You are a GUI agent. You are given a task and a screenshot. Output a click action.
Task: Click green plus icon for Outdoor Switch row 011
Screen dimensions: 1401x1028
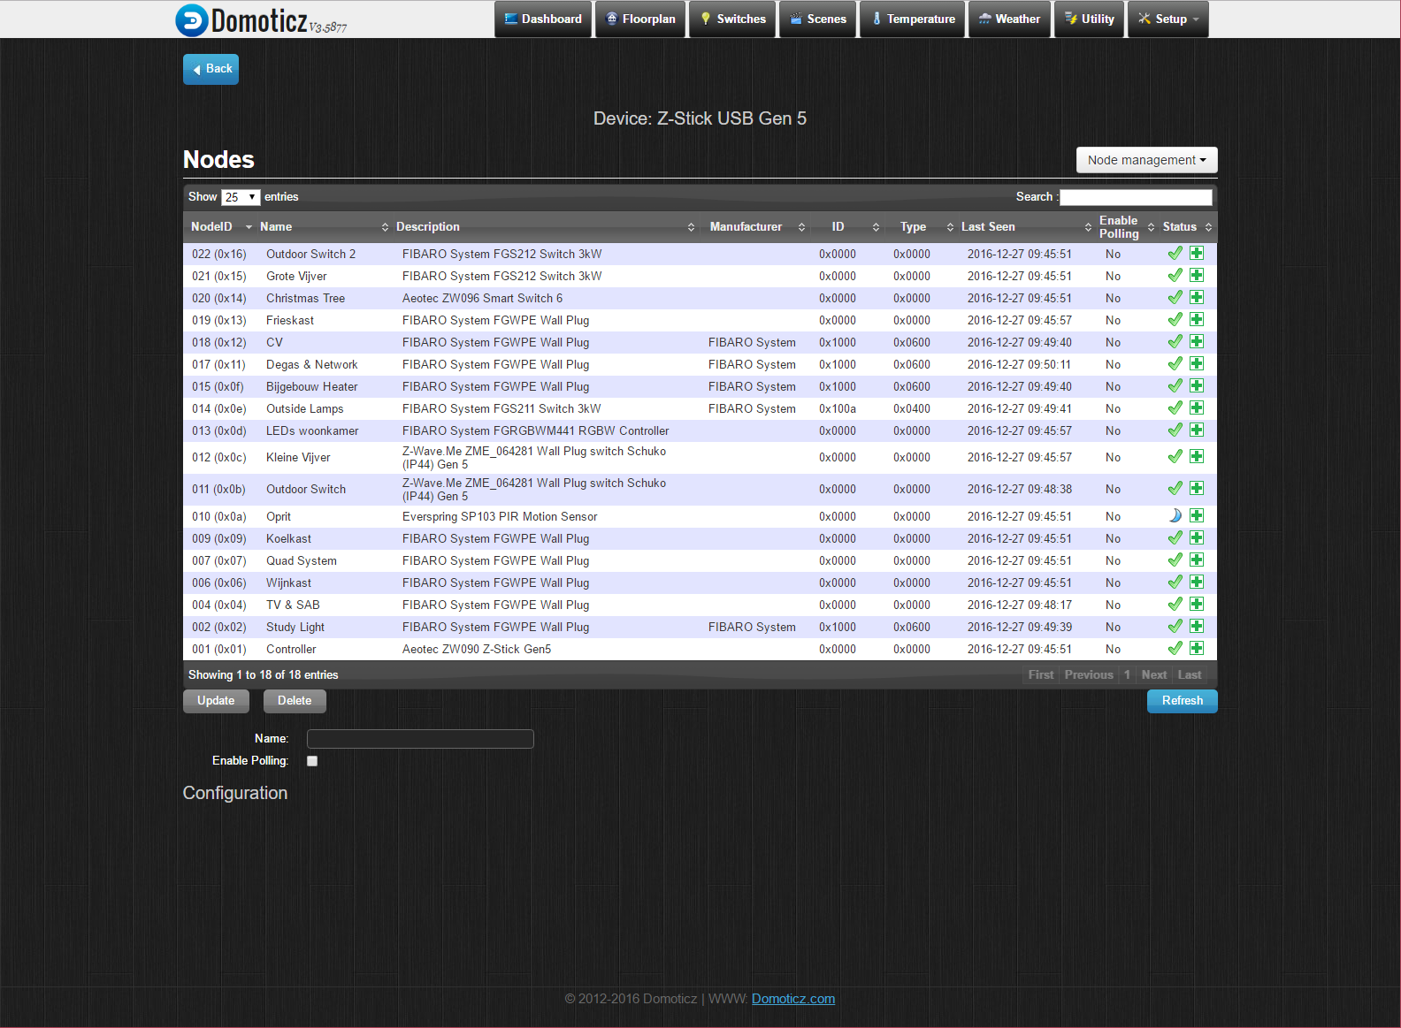(x=1197, y=488)
